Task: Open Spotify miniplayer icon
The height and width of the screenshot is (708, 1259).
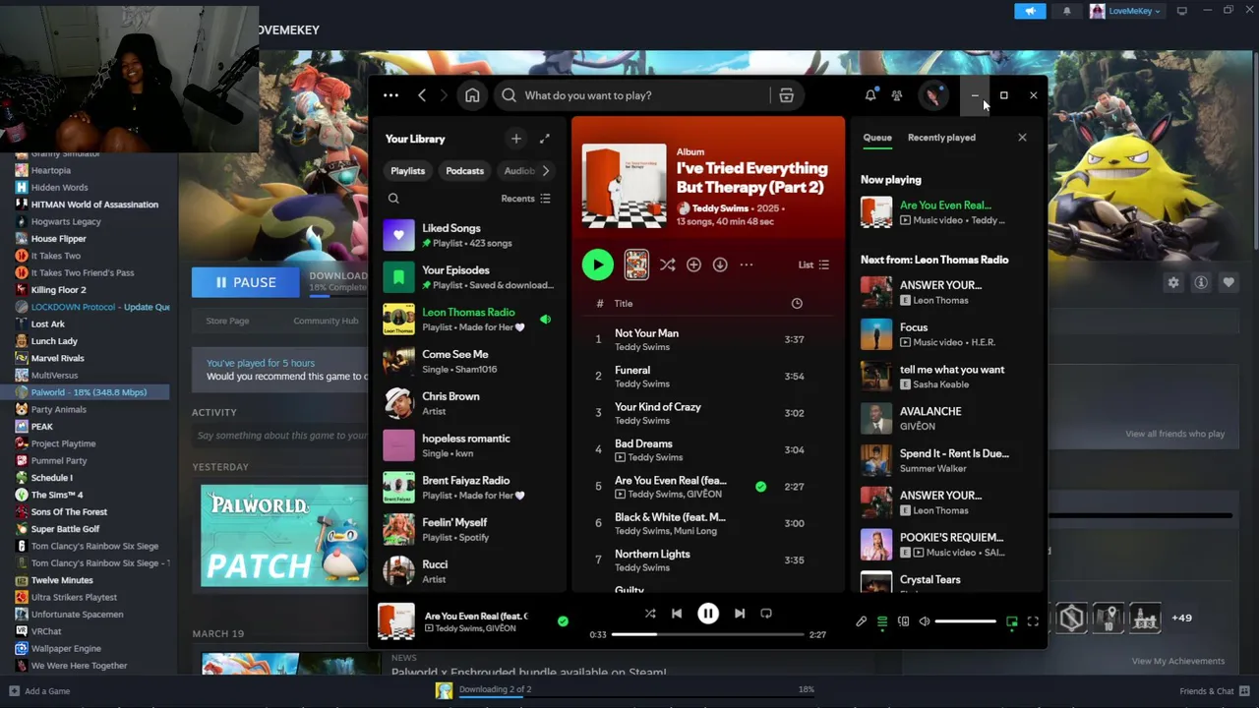Action: point(1011,621)
